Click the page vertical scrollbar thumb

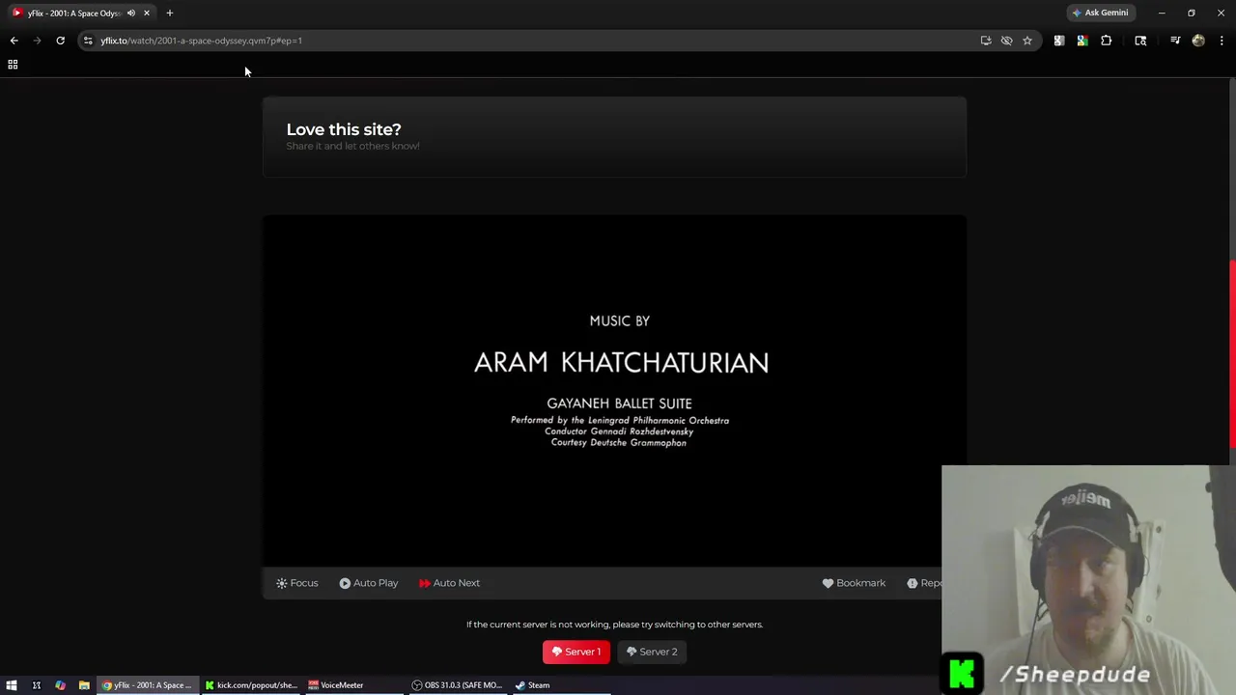coord(1232,353)
